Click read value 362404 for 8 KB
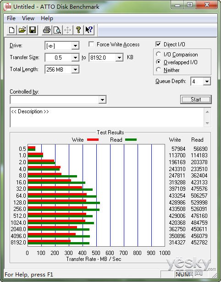This screenshot has width=221, height=282. [199, 176]
